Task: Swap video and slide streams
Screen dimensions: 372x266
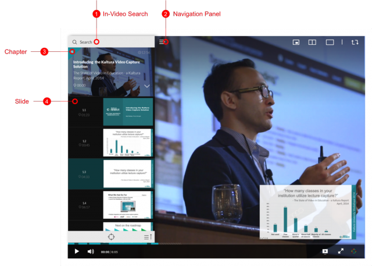Action: [x=355, y=42]
